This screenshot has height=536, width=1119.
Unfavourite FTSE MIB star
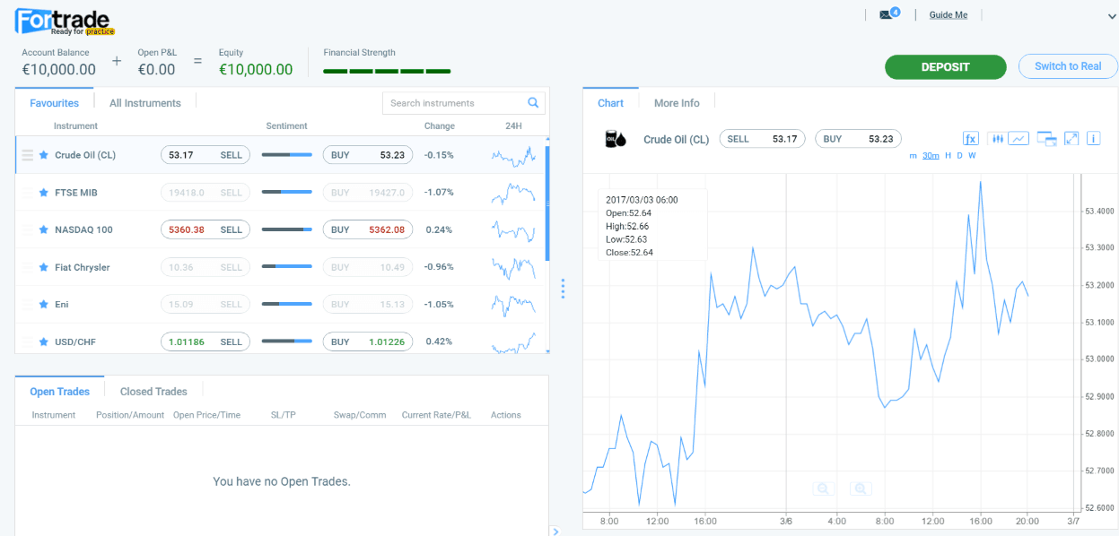43,193
